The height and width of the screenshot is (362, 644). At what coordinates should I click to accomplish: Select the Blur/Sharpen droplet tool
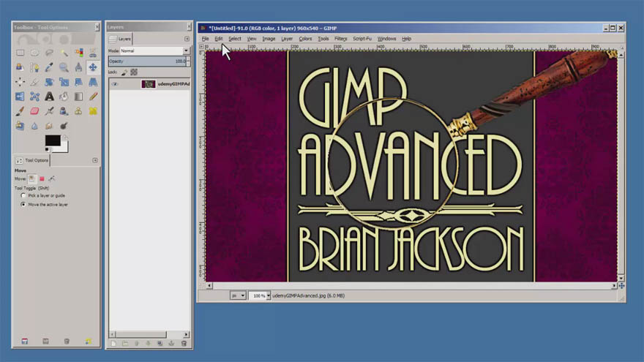coord(34,126)
